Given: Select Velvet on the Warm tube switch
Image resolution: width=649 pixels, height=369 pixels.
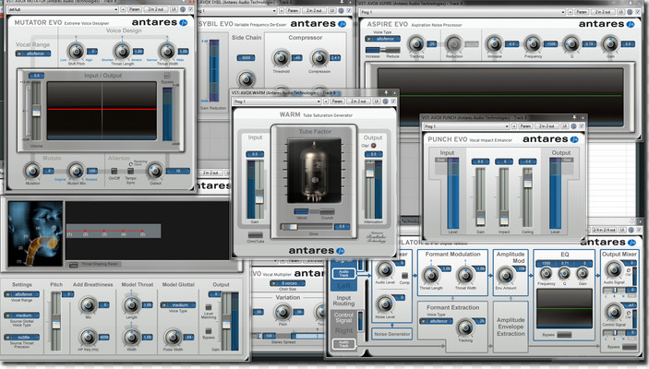Looking at the screenshot, I should [x=301, y=212].
